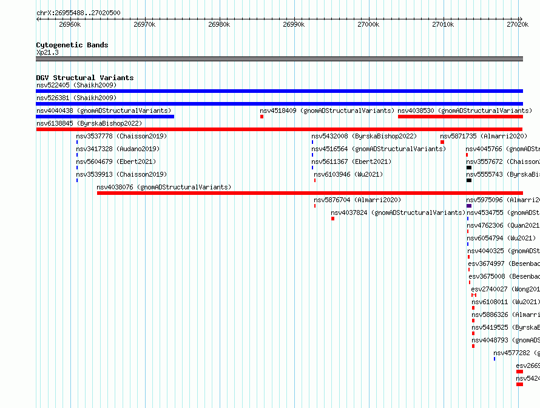Click red marker under nsv4048793
540x408 pixels.
473,346
